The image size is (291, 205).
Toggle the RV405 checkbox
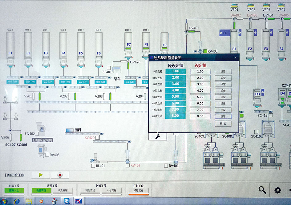pos(47,155)
